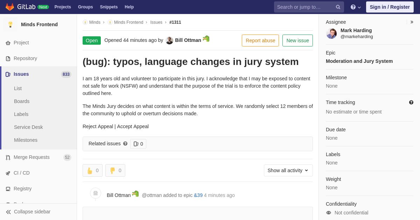Click the Related issues help icon
The width and height of the screenshot is (420, 220).
tap(125, 144)
